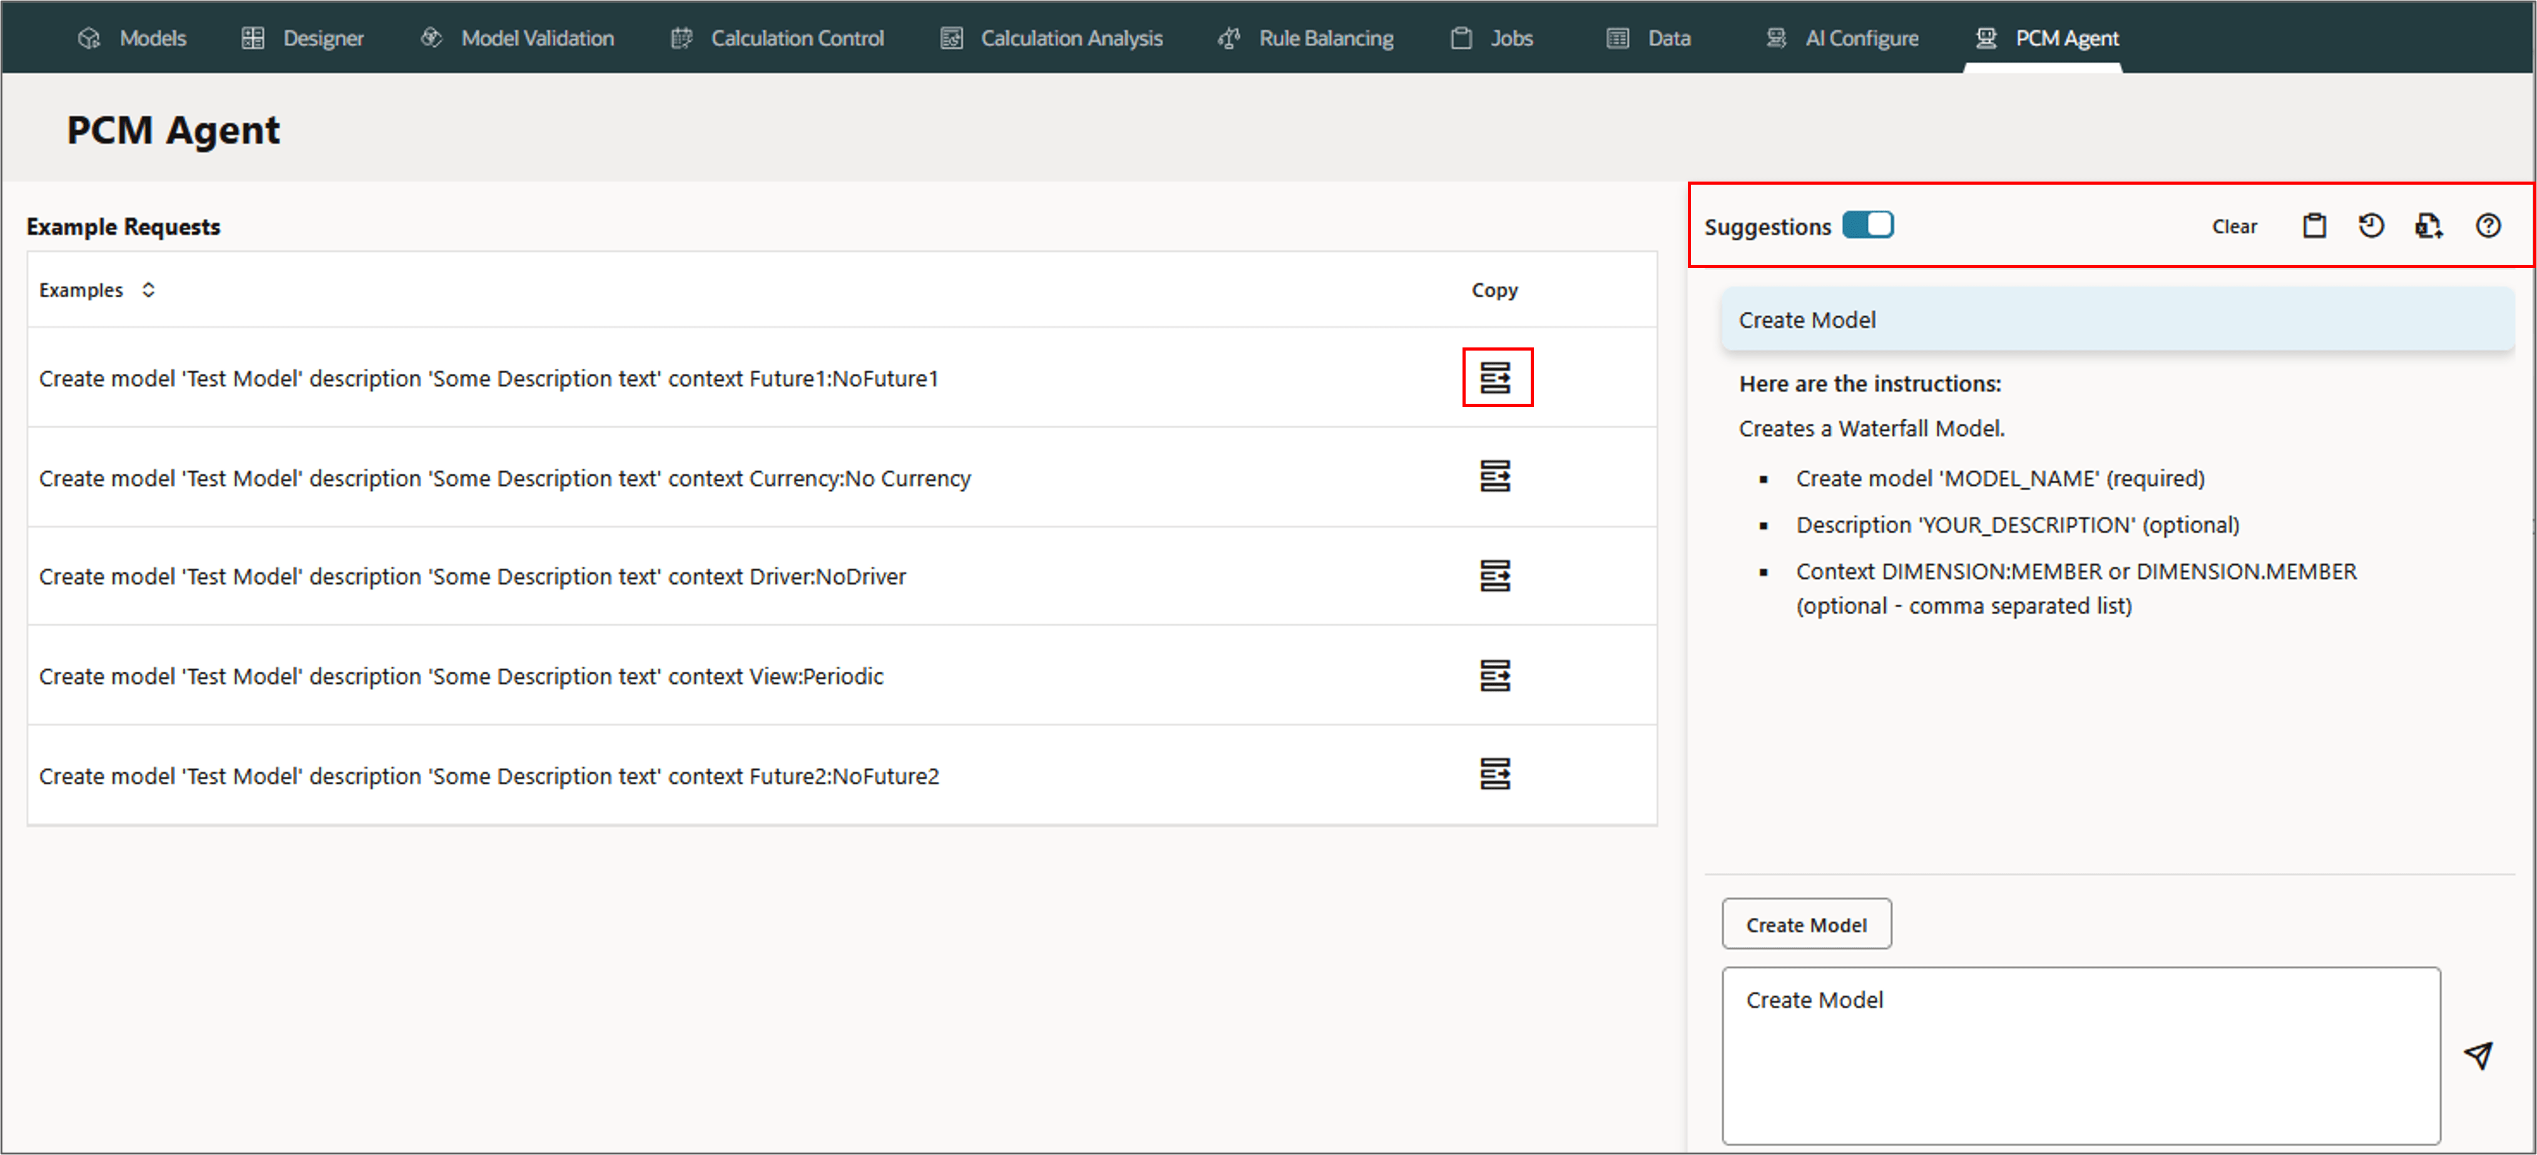Toggle the Suggestions switch off
The height and width of the screenshot is (1155, 2537).
(1867, 225)
